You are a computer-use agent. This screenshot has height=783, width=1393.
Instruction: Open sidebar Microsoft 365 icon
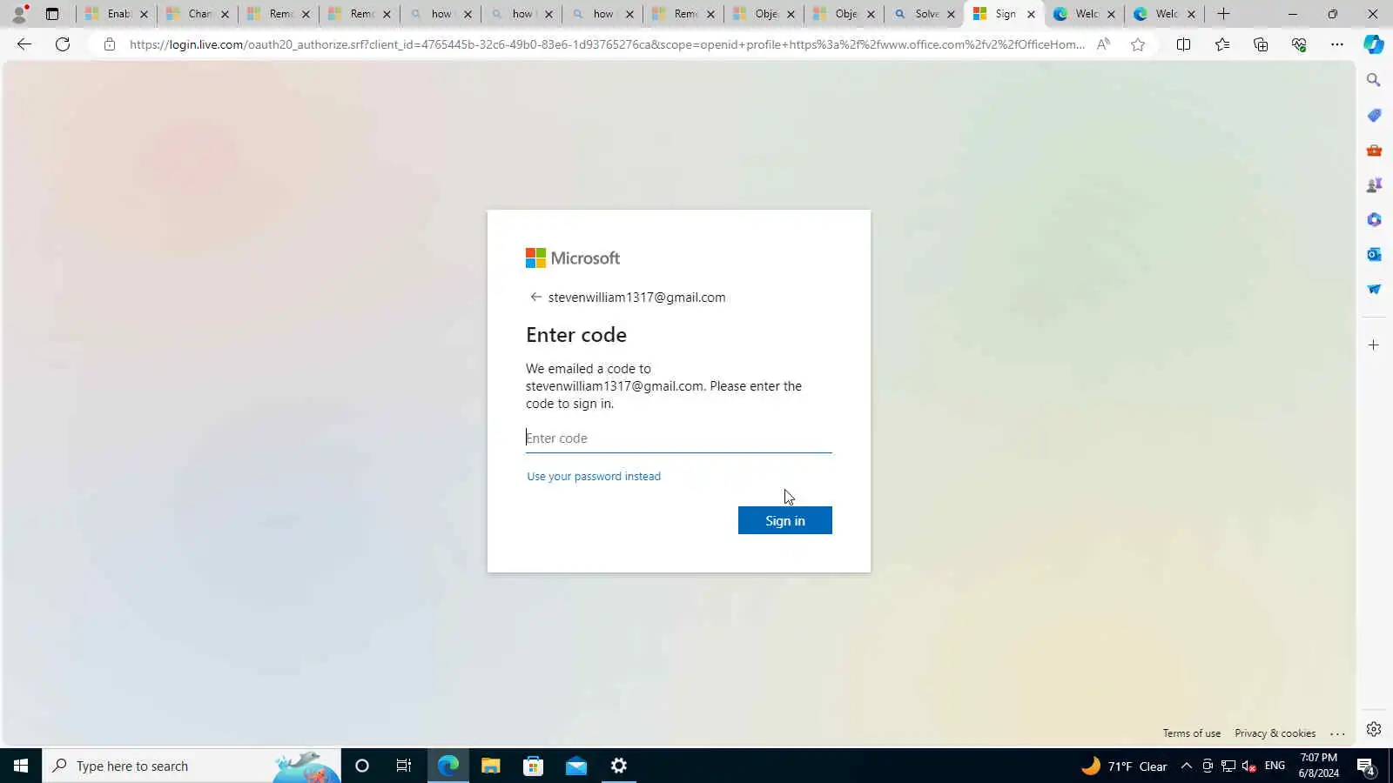(1374, 219)
